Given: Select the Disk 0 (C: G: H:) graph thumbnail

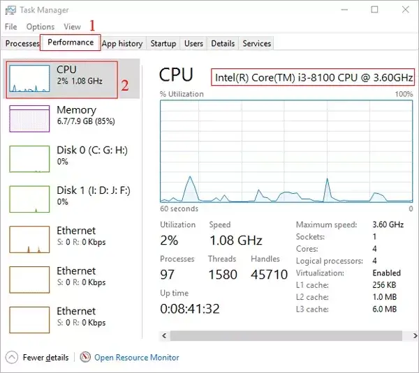Looking at the screenshot, I should click(29, 159).
